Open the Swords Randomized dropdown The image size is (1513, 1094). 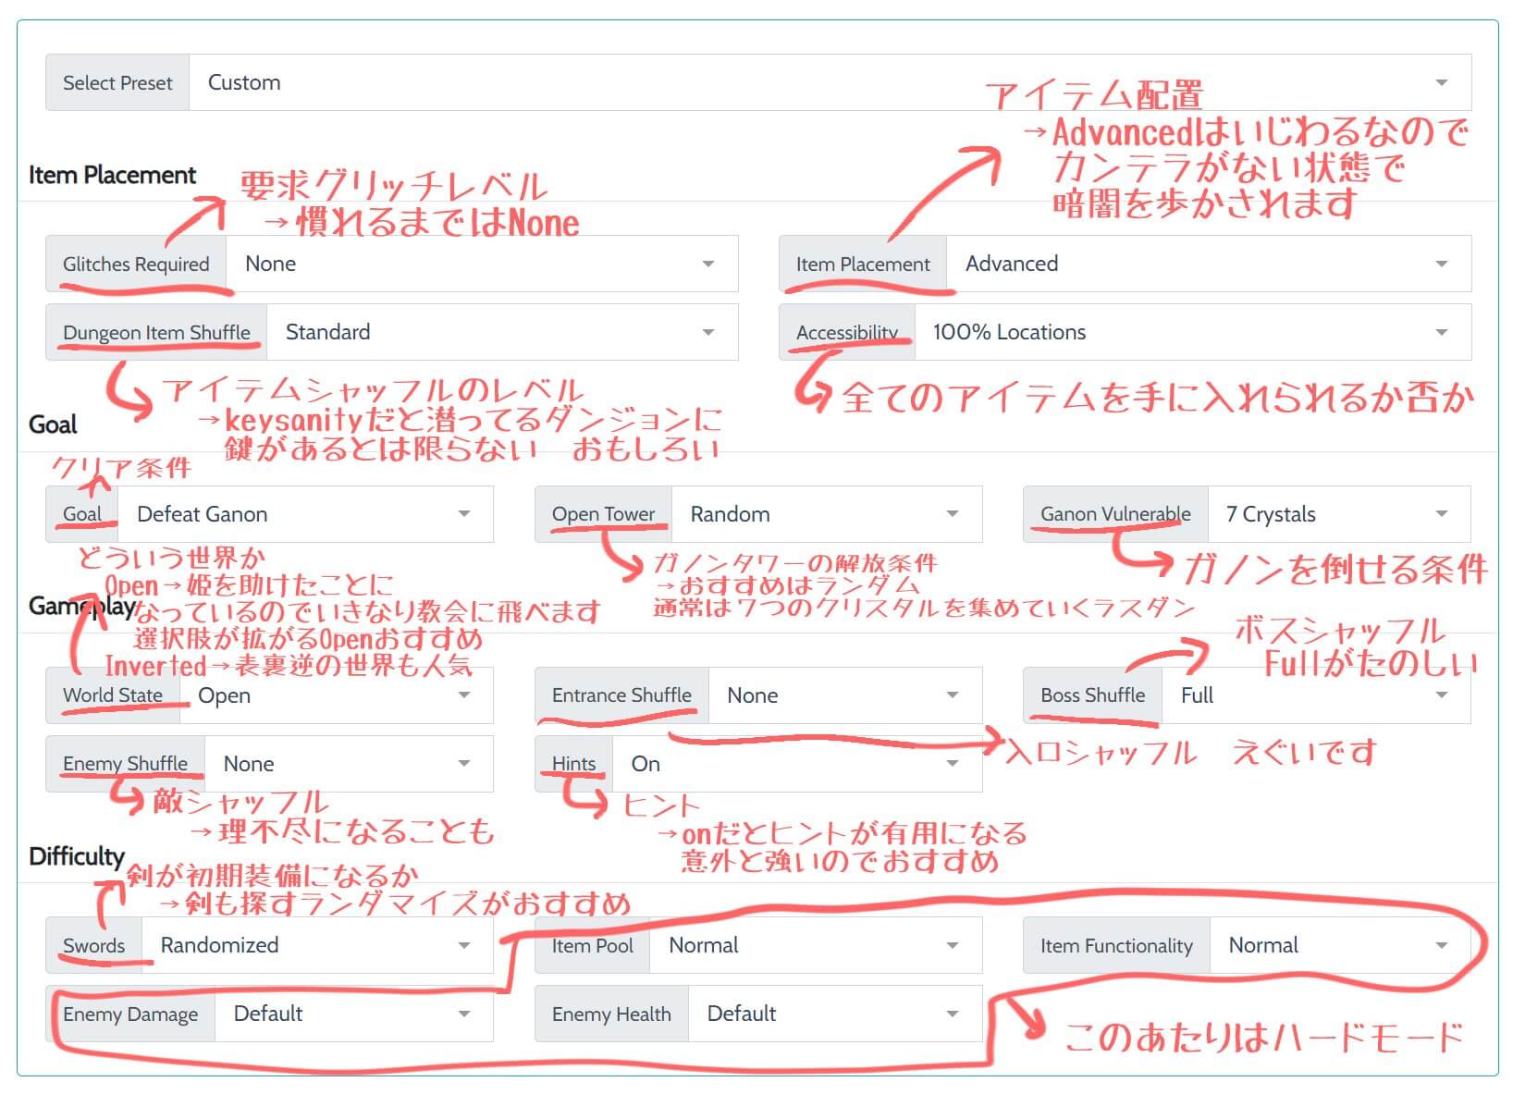tap(316, 945)
